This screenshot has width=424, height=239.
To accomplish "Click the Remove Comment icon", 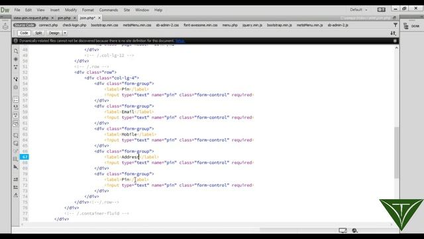I will coord(16,143).
